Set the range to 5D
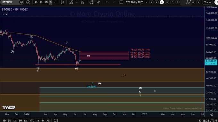The height and width of the screenshot is (122, 218). 9,121
